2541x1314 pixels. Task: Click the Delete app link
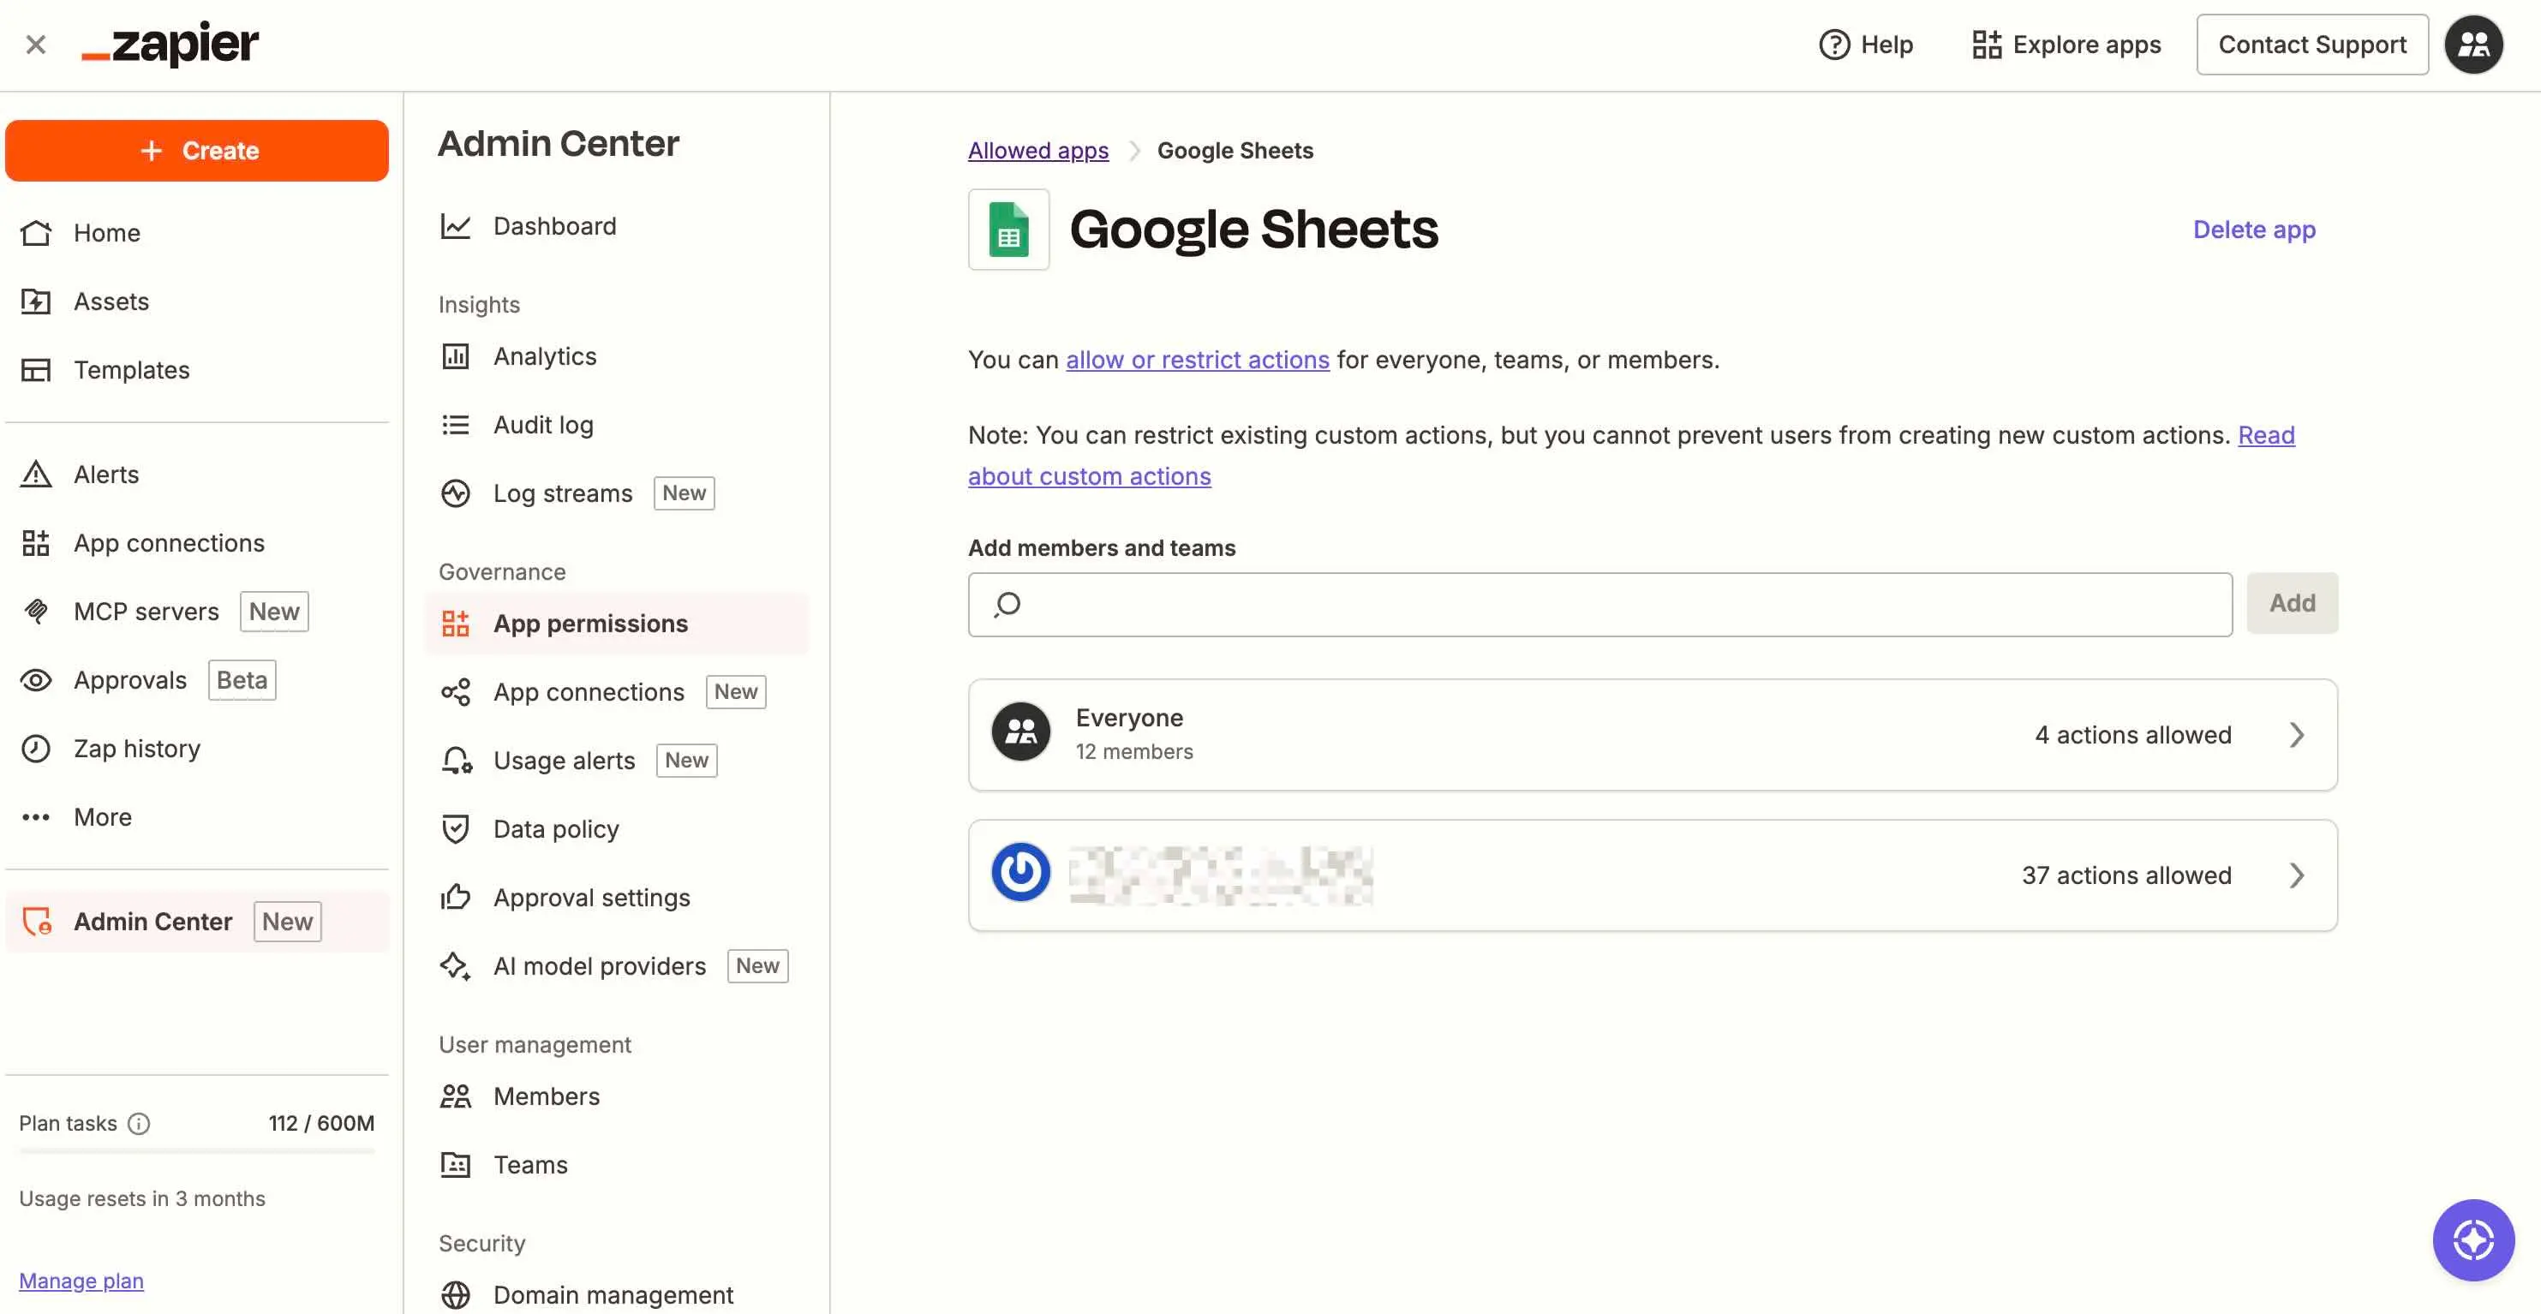point(2254,230)
